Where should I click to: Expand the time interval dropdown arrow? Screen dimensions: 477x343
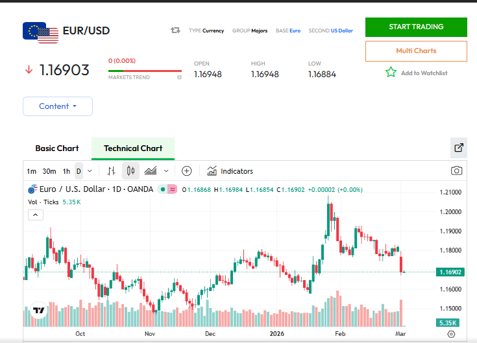[90, 171]
